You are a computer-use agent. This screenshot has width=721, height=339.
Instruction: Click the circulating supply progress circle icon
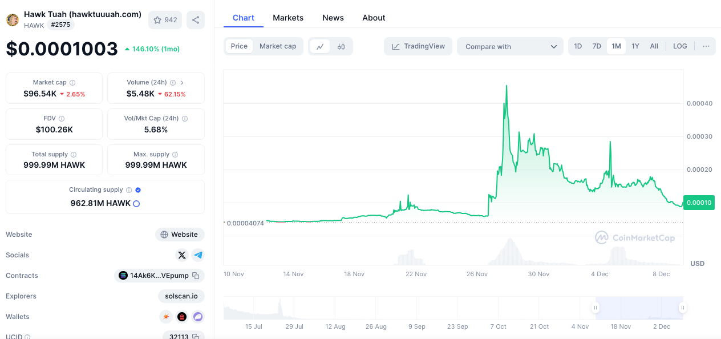136,204
